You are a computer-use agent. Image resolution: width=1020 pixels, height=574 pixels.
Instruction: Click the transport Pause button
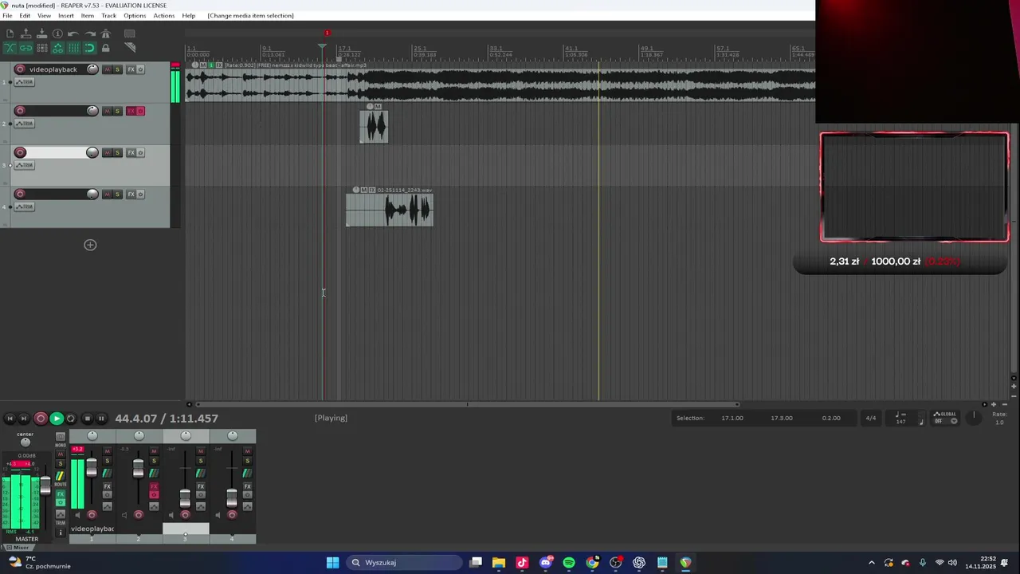point(101,419)
